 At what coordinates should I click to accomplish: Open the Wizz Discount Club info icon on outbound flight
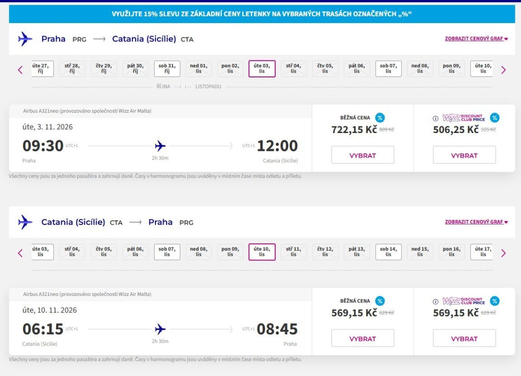tap(435, 118)
